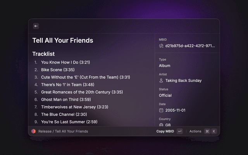
Task: Click the K key badge in footer
Action: [x=214, y=131]
